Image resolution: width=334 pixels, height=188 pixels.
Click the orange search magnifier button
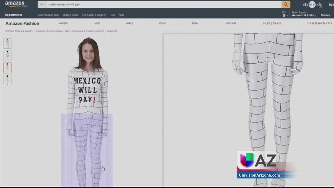(x=286, y=4)
